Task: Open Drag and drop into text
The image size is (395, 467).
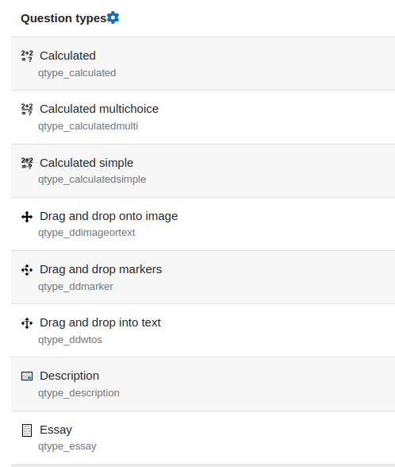Action: (x=100, y=322)
